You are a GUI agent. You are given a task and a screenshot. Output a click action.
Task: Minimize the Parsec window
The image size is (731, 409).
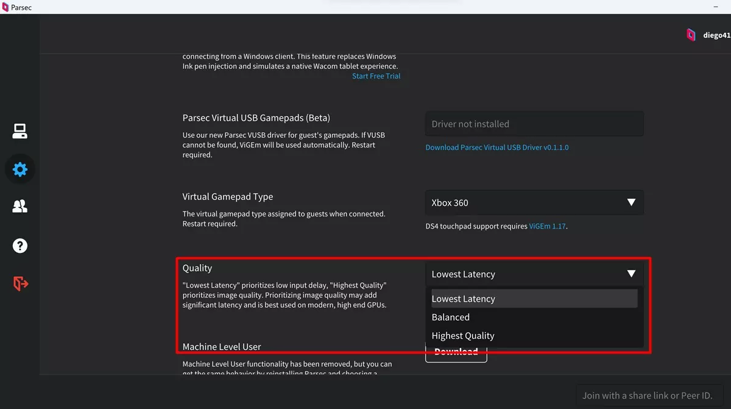click(x=715, y=7)
